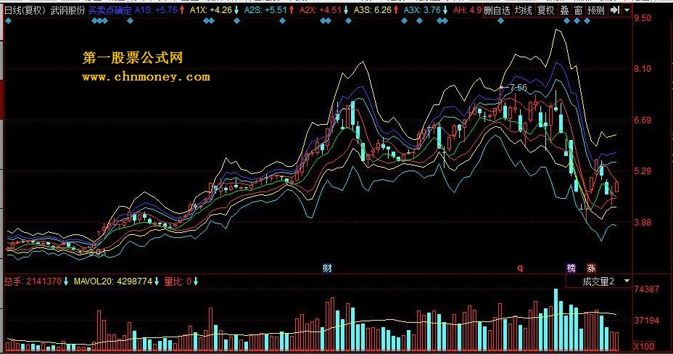Click the 74387 volume axis label
The height and width of the screenshot is (354, 673).
tap(646, 289)
